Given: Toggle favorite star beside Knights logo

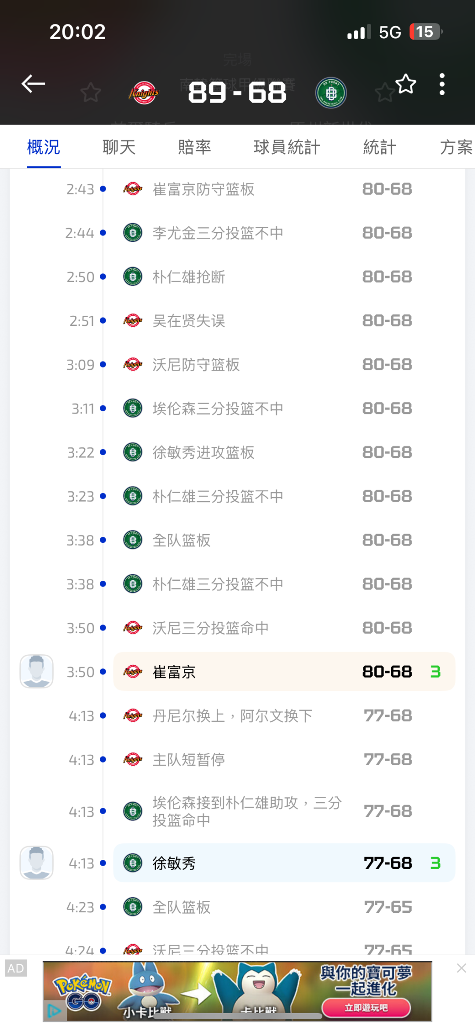Looking at the screenshot, I should point(91,92).
